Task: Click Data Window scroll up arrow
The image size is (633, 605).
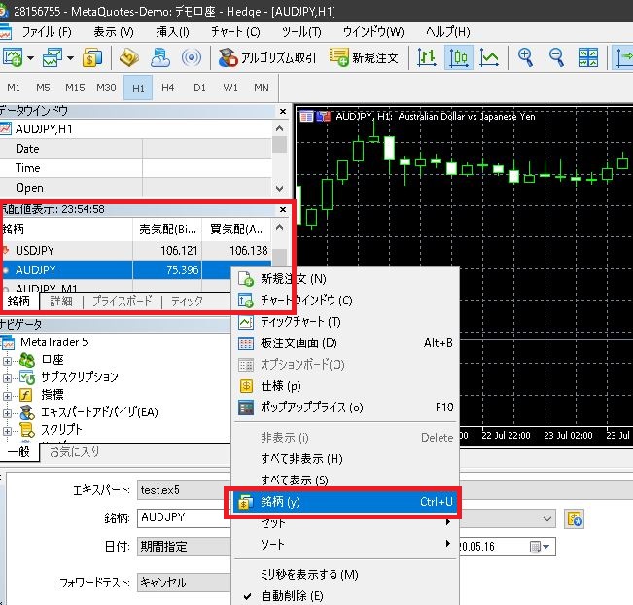Action: coord(279,128)
